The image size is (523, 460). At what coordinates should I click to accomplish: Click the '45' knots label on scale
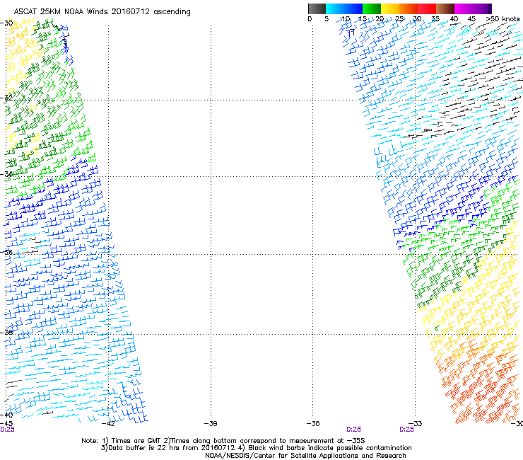tap(471, 19)
